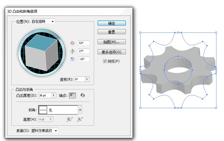The width and height of the screenshot is (224, 141).
Task: Open the 贴图(M)... map art button
Action: (112, 42)
